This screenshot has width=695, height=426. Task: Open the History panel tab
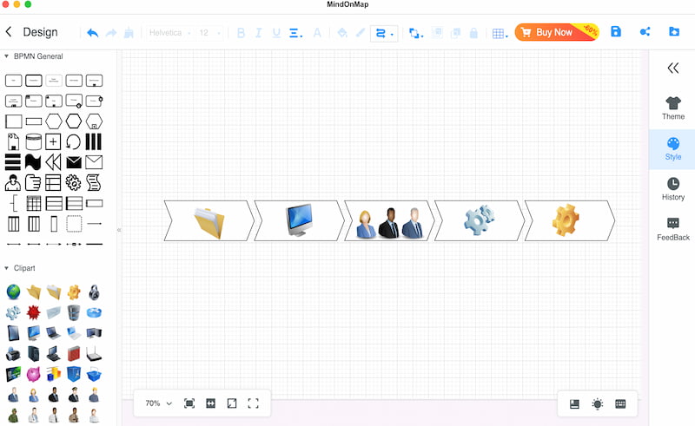pos(672,189)
